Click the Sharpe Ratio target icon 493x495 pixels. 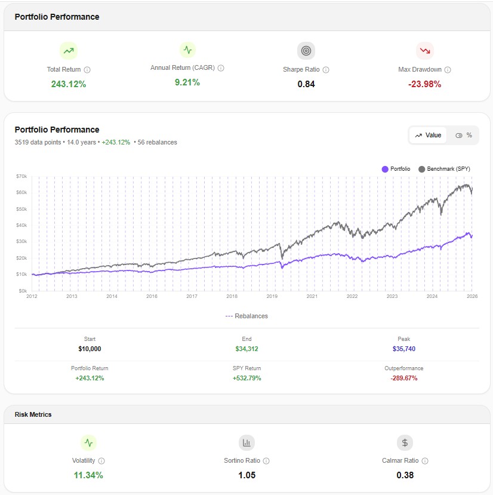tap(306, 51)
